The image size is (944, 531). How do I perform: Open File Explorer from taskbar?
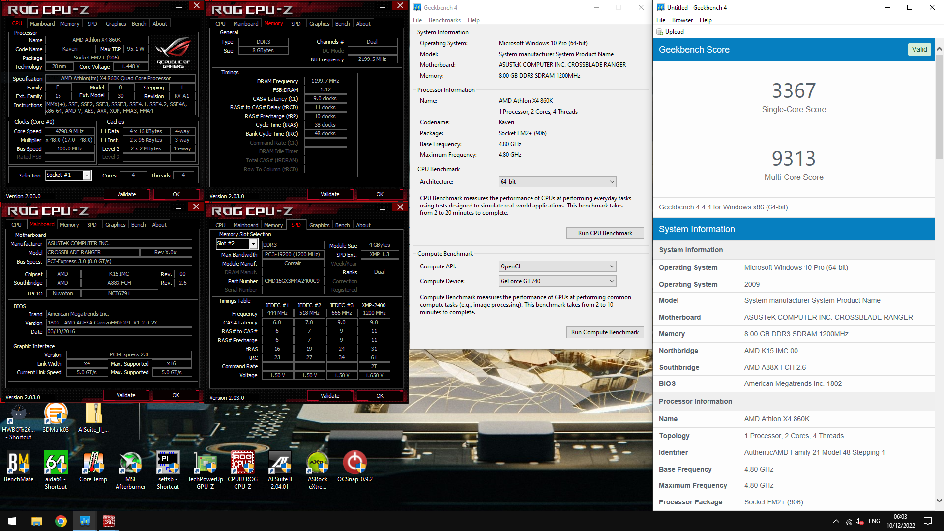click(37, 521)
